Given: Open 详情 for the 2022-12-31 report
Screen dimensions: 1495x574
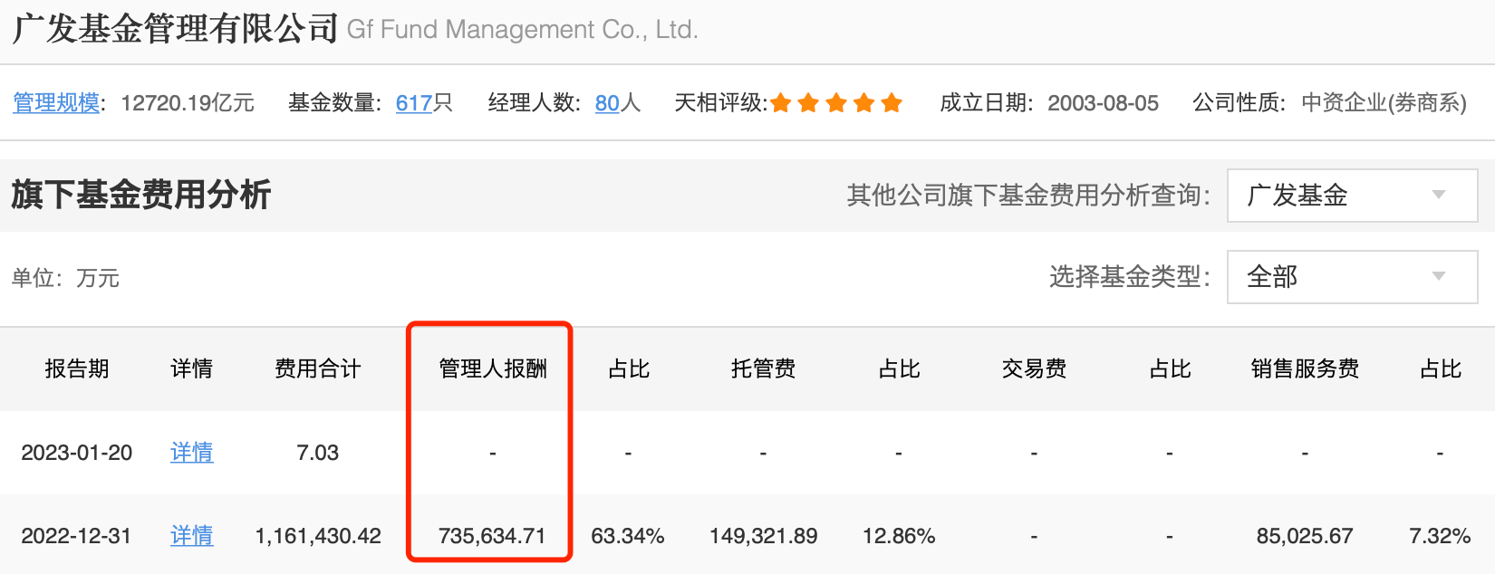Looking at the screenshot, I should 192,536.
